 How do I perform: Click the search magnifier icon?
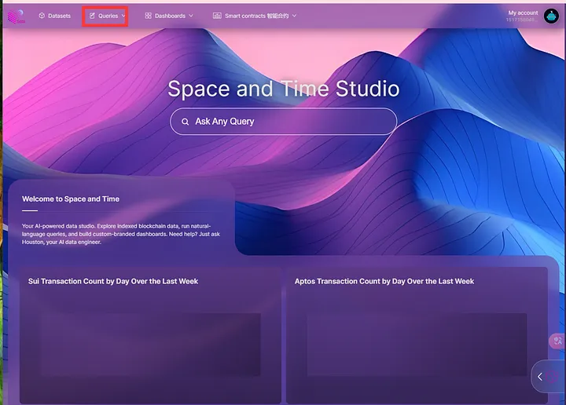(x=186, y=122)
